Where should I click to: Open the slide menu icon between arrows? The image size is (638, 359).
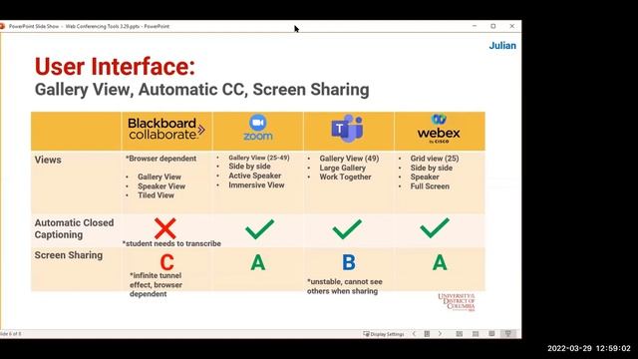pyautogui.click(x=427, y=334)
